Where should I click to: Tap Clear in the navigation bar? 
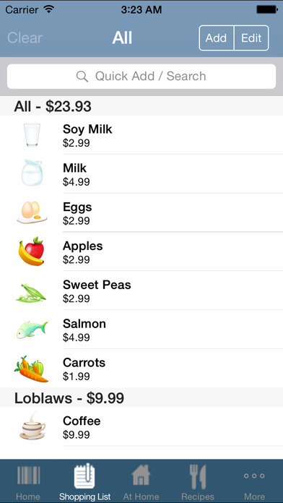pyautogui.click(x=25, y=38)
